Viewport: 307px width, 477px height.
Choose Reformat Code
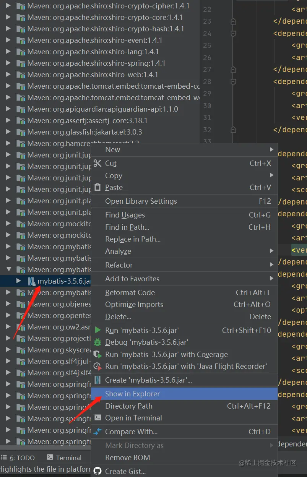point(184,292)
